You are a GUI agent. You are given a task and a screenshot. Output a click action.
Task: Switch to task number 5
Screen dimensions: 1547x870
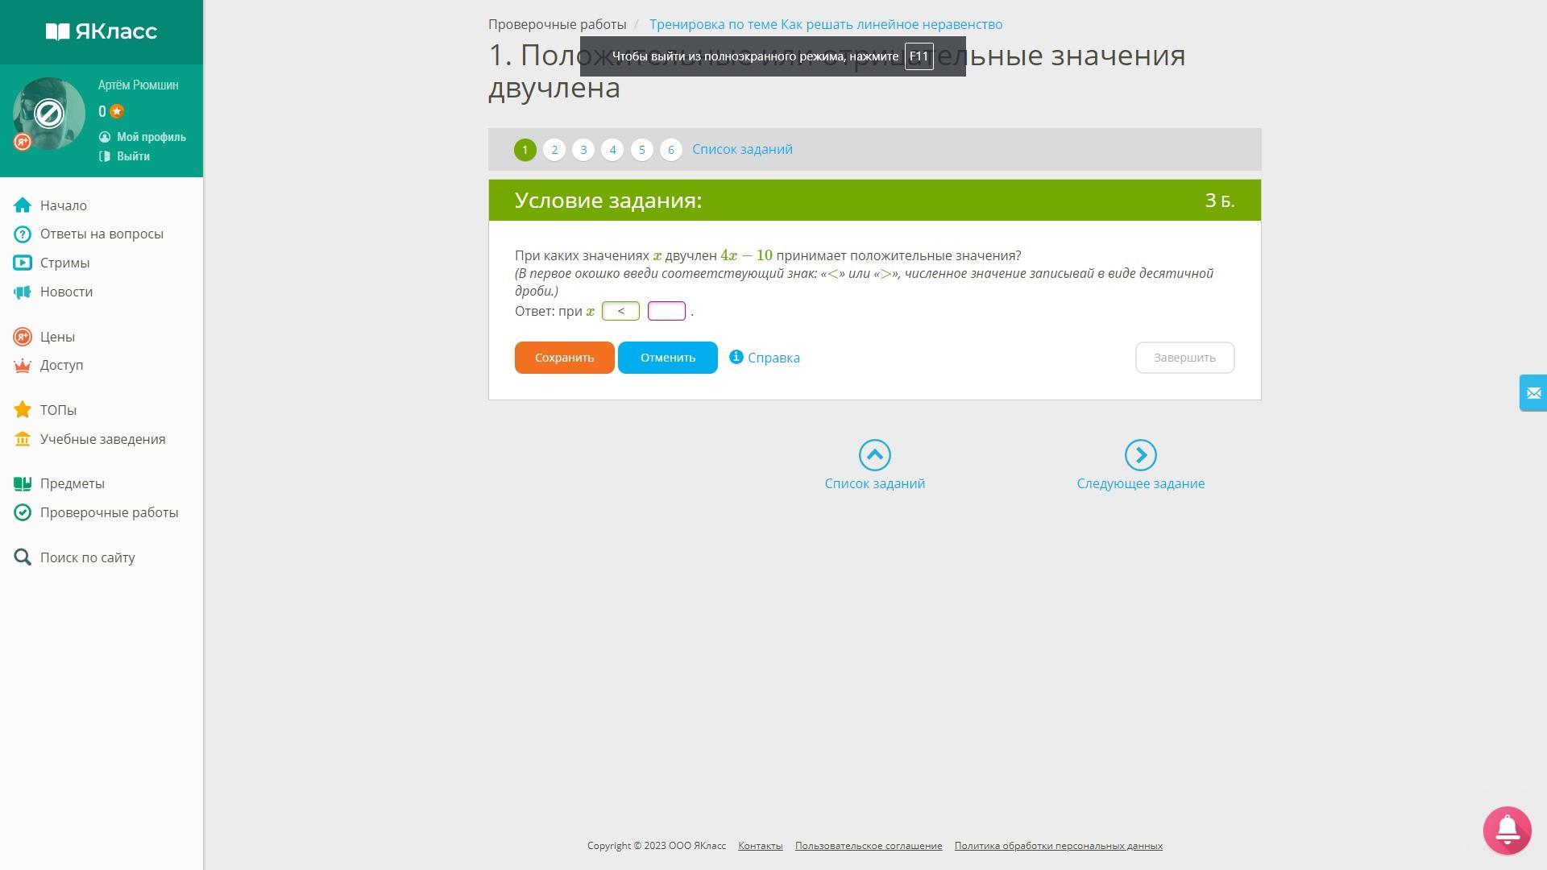[x=641, y=150]
